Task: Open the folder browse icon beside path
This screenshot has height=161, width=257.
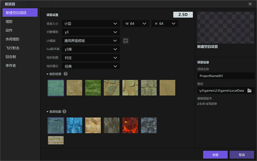Action: 249,90
